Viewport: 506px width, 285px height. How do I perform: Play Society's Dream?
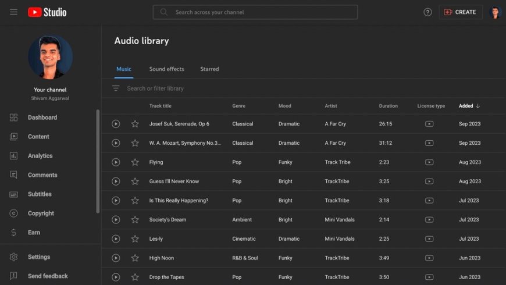click(116, 219)
